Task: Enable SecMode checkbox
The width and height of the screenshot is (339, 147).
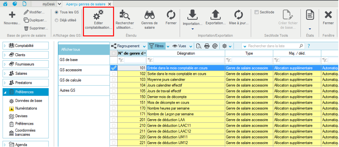Action: coord(256,12)
